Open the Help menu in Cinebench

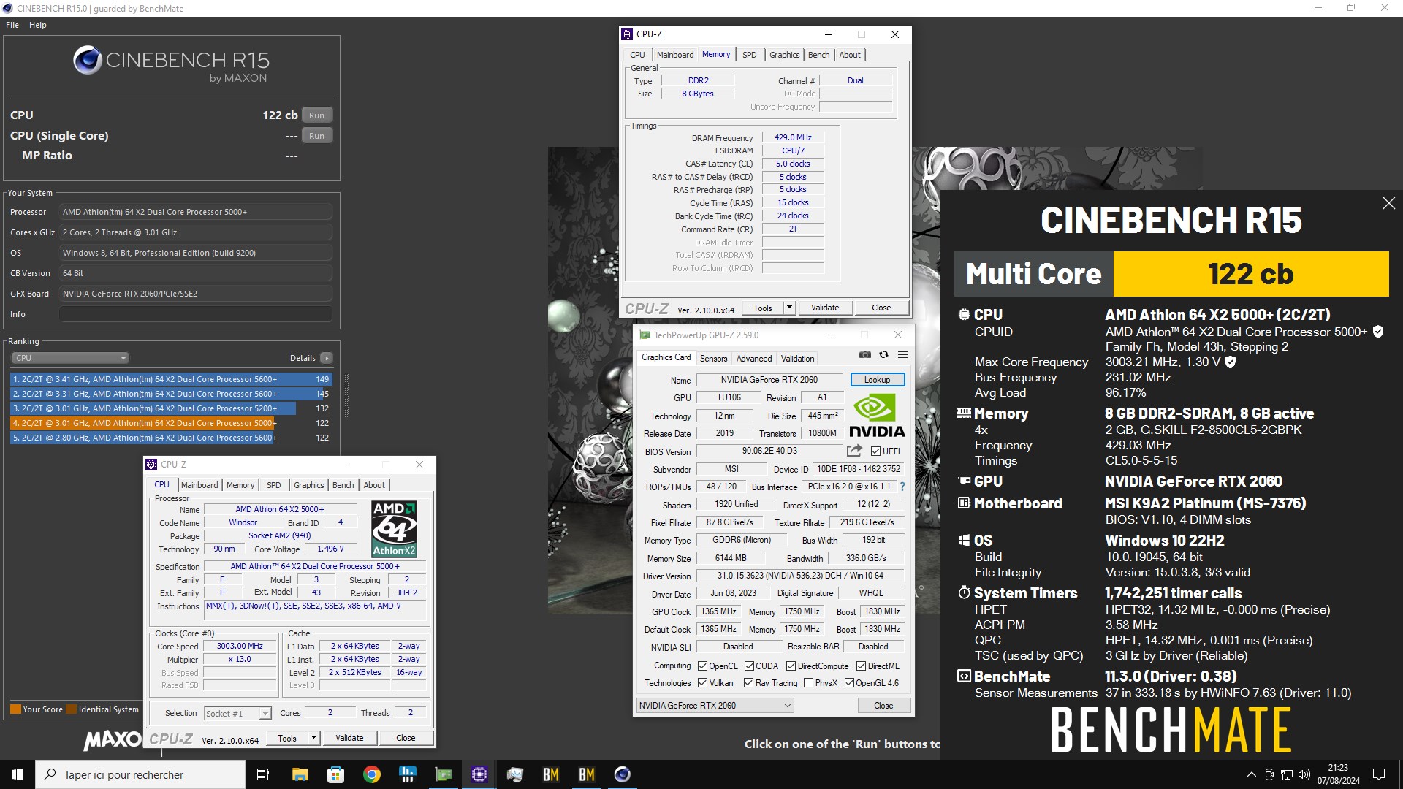click(x=38, y=25)
